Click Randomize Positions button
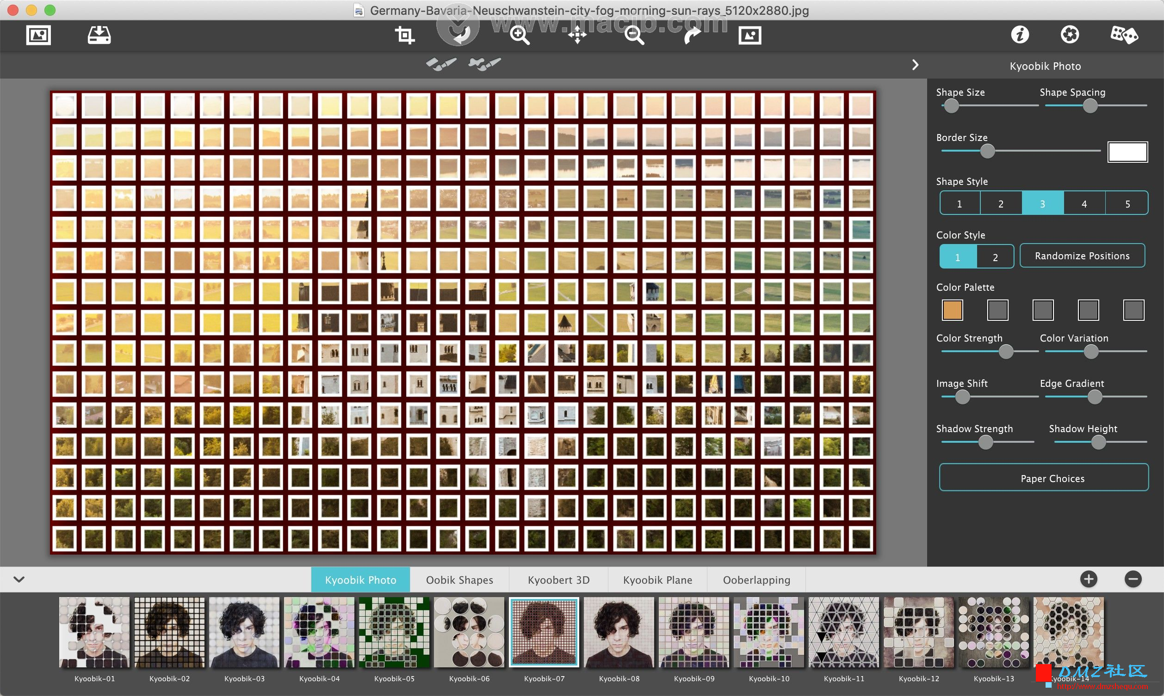The image size is (1164, 696). (x=1082, y=256)
